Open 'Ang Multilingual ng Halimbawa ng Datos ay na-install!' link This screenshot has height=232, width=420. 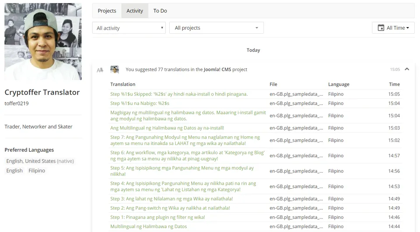(167, 128)
